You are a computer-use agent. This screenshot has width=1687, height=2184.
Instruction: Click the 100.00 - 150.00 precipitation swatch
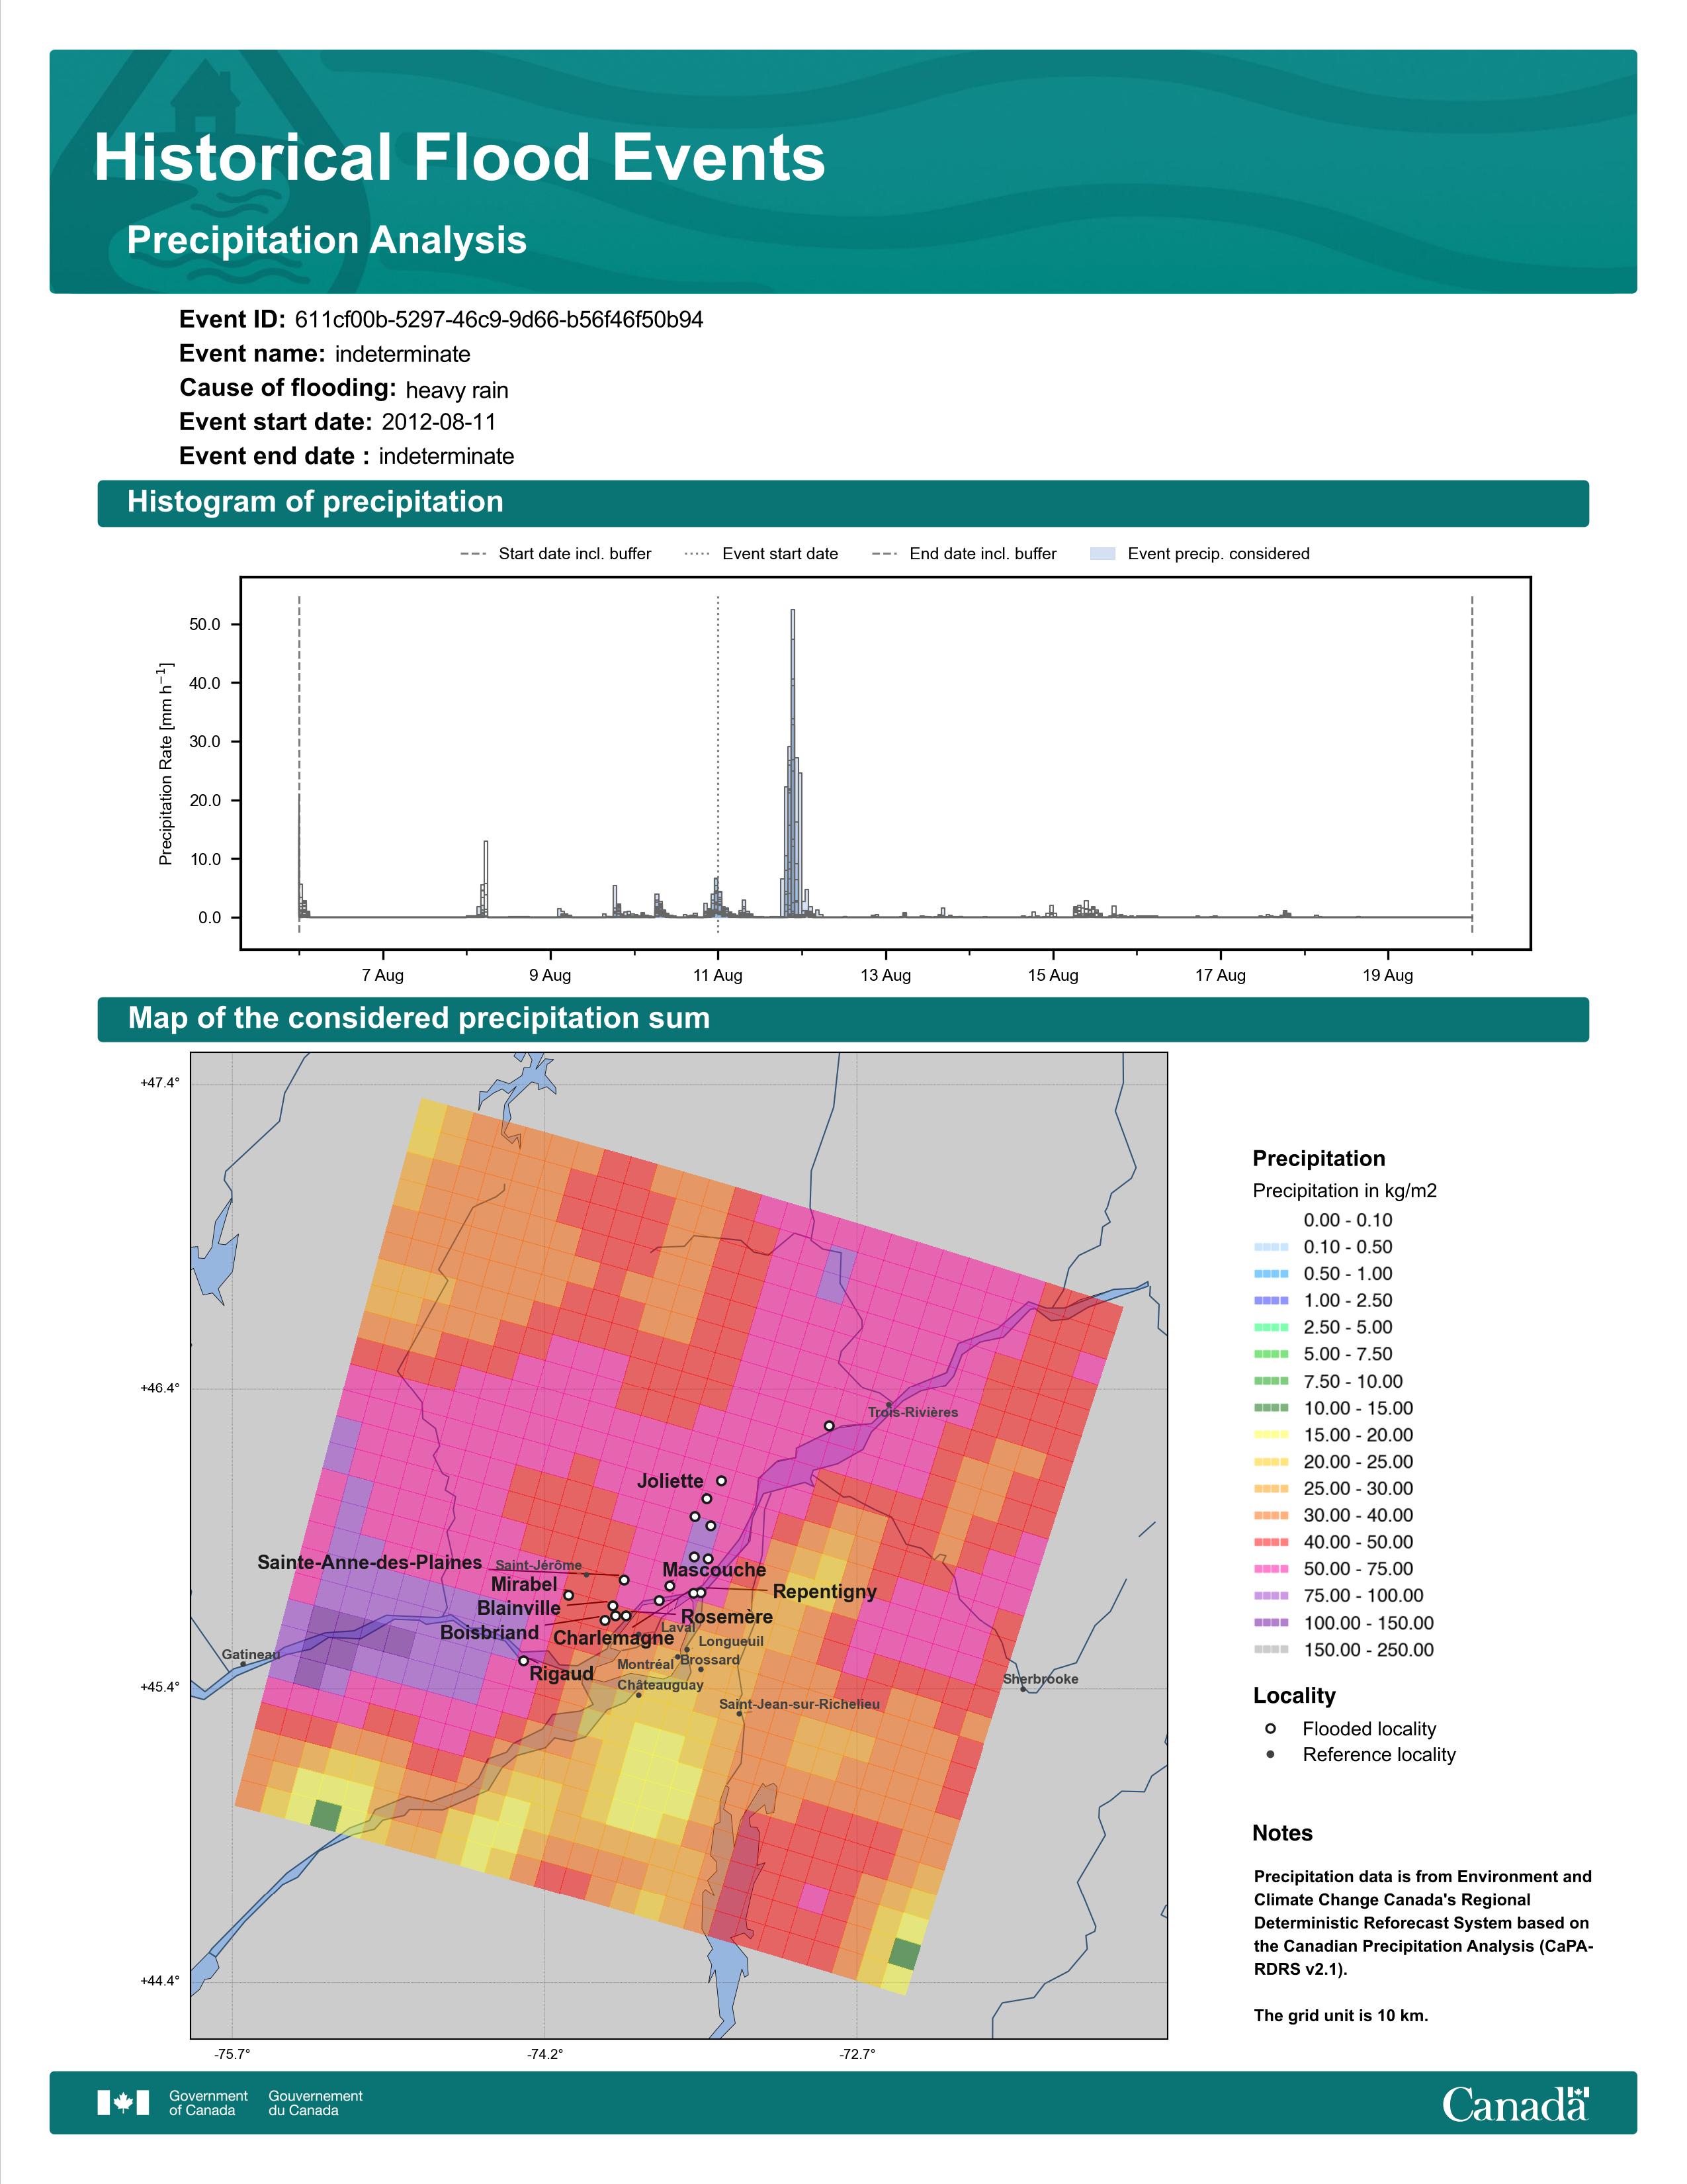pyautogui.click(x=1270, y=1623)
